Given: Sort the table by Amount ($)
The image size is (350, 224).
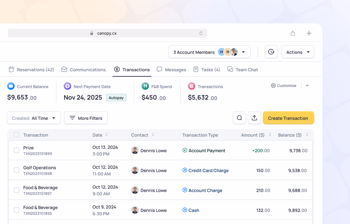Looking at the screenshot, I should pyautogui.click(x=270, y=135).
